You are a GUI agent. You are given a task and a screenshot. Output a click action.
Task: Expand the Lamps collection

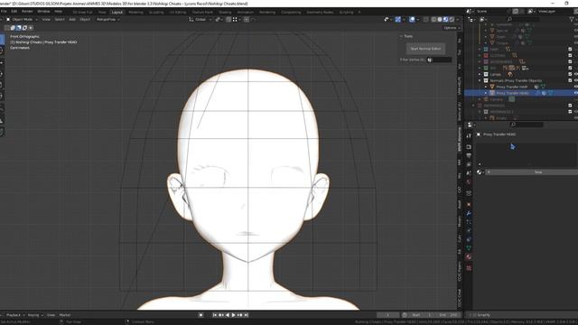pyautogui.click(x=480, y=74)
